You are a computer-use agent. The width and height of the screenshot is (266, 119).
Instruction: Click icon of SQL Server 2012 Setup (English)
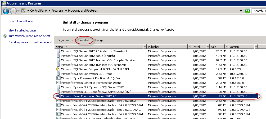click(58, 56)
